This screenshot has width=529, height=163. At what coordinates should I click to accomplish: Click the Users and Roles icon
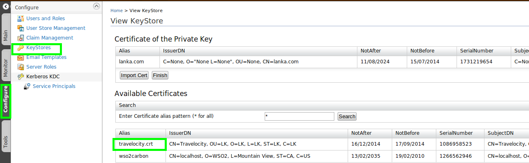21,19
